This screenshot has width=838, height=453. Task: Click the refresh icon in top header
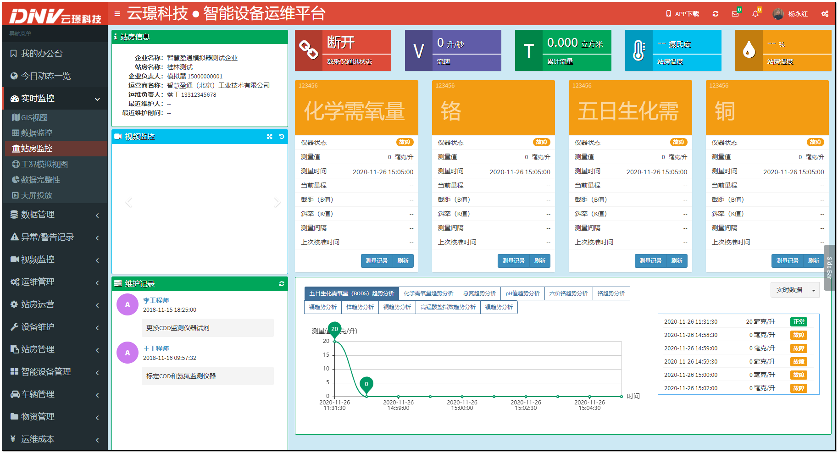coord(715,14)
